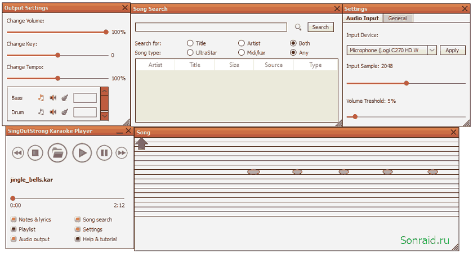Click the Change Volume slider handle

click(106, 32)
